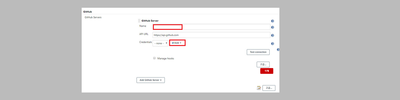Image resolution: width=400 pixels, height=100 pixels.
Task: Open help for the GitHub Server heading
Action: click(272, 21)
